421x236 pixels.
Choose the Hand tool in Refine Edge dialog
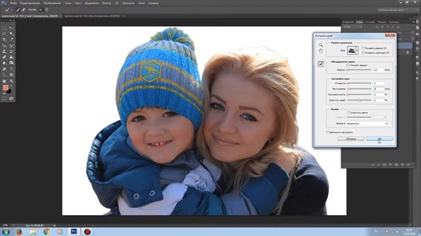click(x=320, y=50)
